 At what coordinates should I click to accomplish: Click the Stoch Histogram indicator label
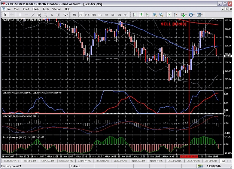tap(23, 137)
